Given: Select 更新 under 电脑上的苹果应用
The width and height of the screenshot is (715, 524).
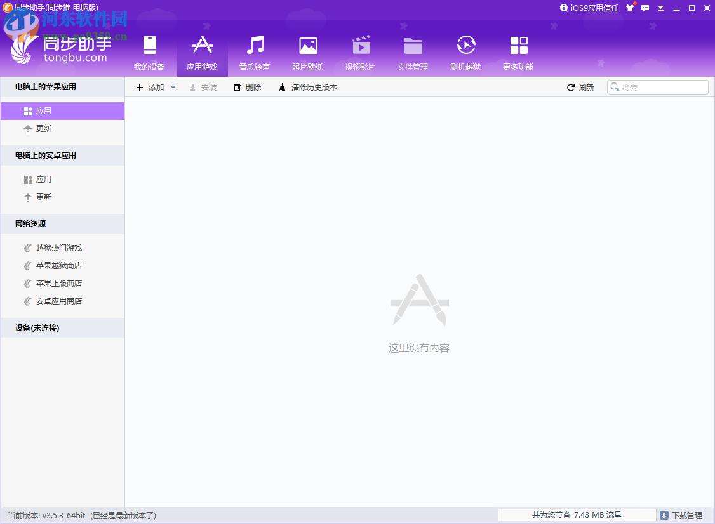Looking at the screenshot, I should [44, 129].
